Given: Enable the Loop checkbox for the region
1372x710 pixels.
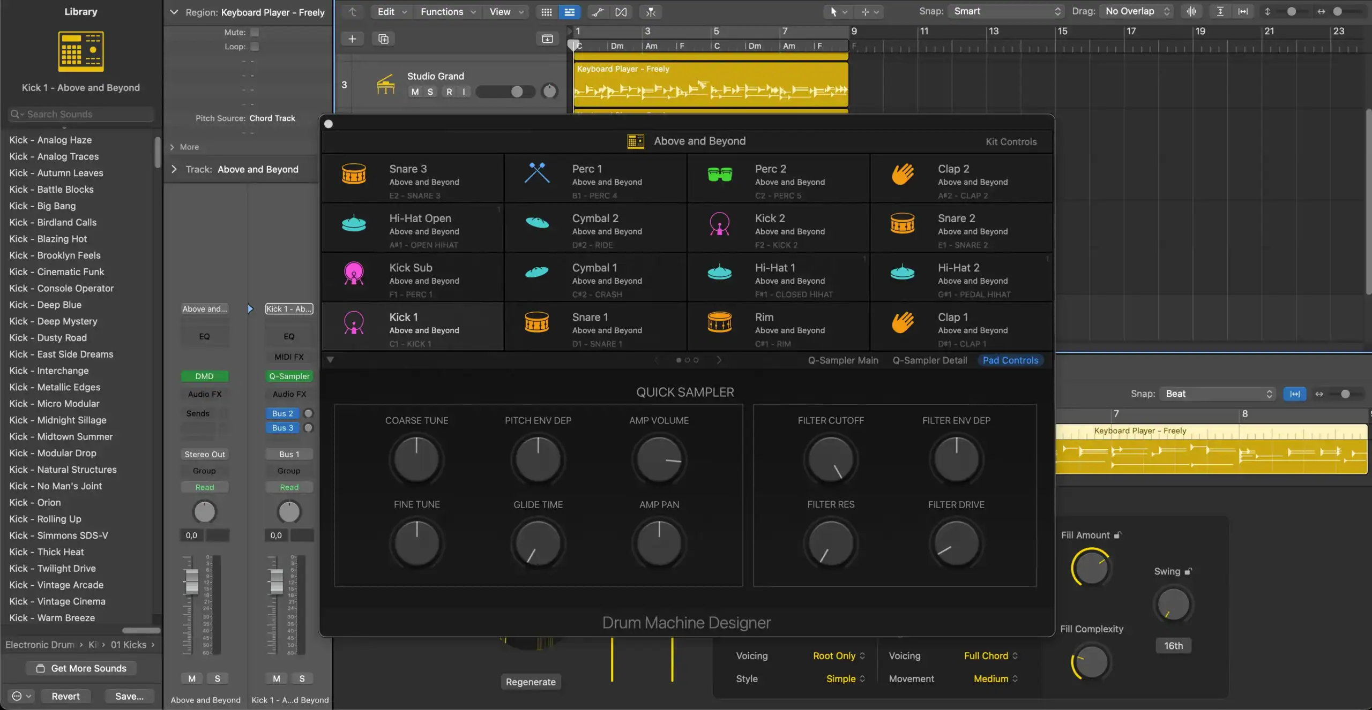Looking at the screenshot, I should [255, 47].
